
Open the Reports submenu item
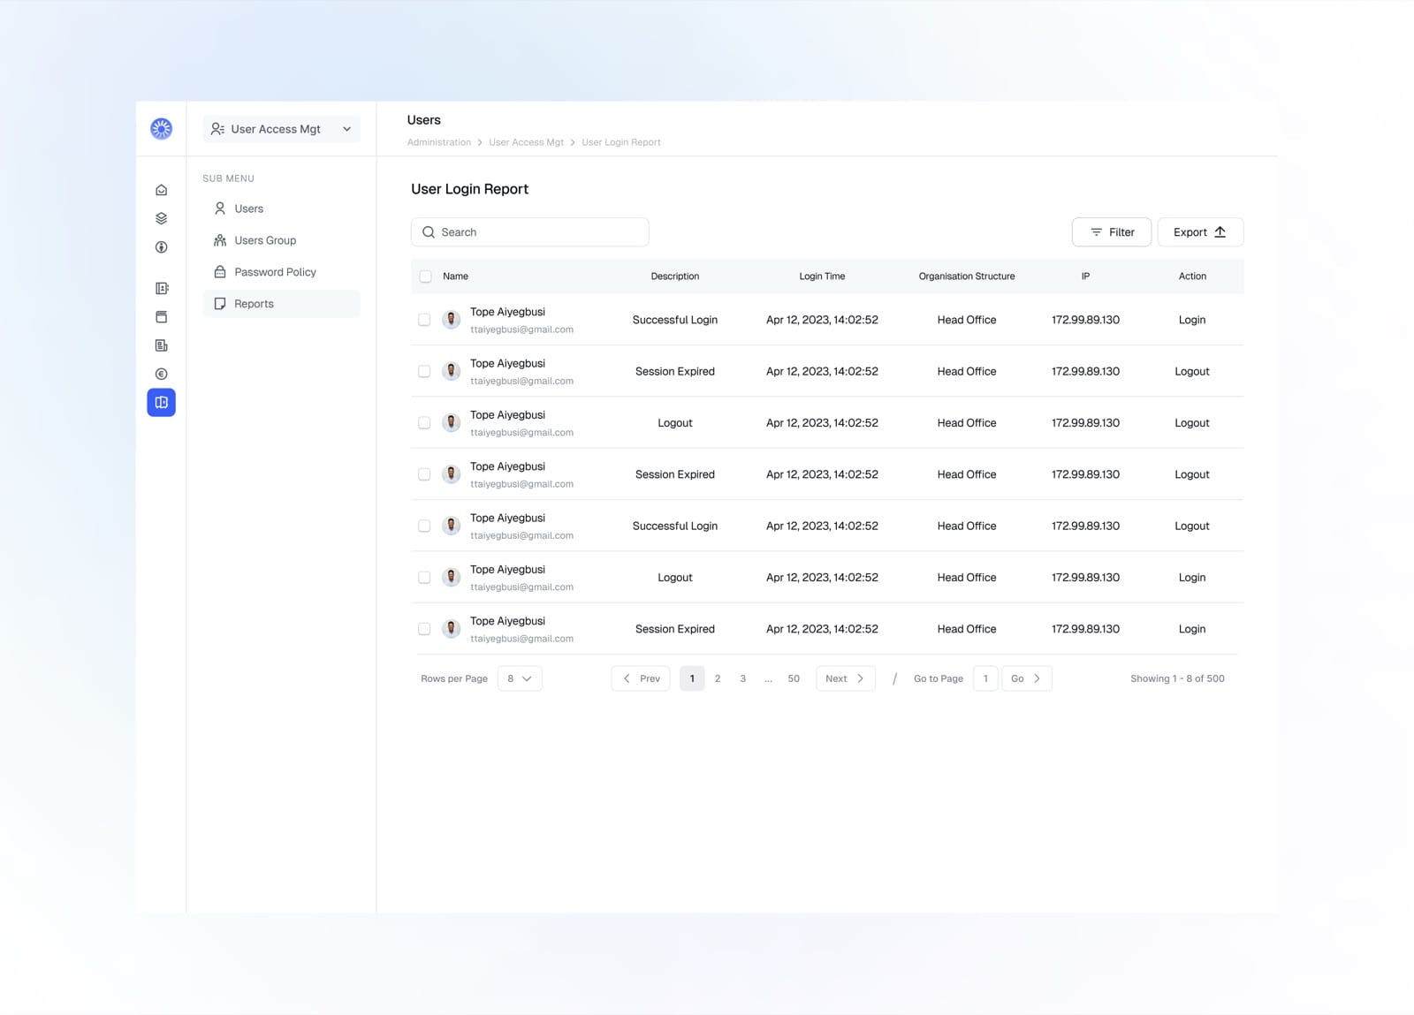click(x=282, y=304)
